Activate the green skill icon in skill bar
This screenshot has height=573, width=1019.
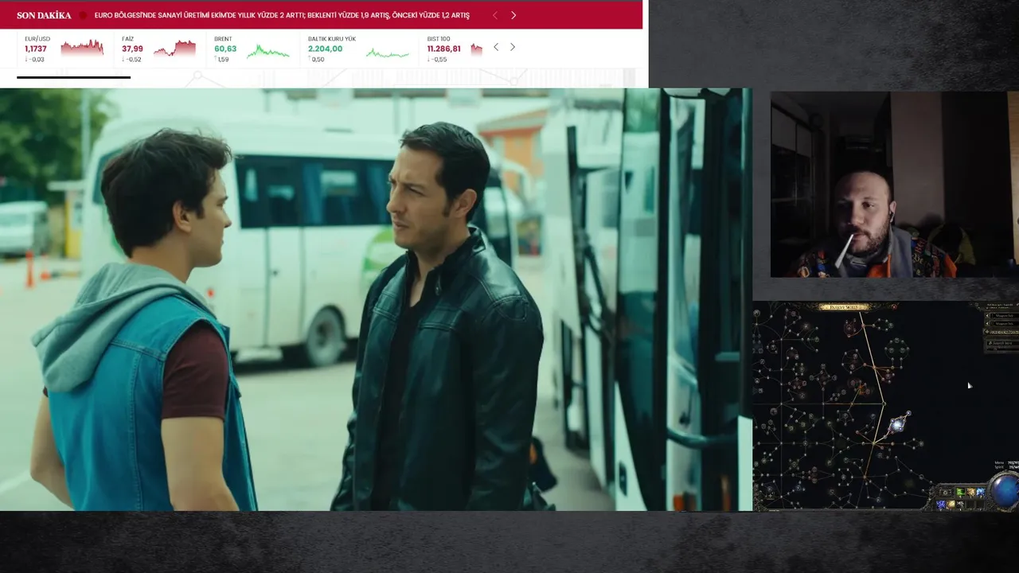point(960,492)
